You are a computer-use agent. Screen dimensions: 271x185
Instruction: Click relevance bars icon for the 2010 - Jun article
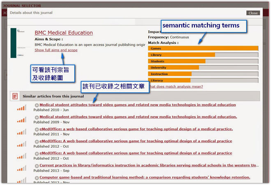pyautogui.click(x=22, y=107)
